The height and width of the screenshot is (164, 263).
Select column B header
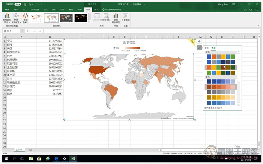[50, 37]
